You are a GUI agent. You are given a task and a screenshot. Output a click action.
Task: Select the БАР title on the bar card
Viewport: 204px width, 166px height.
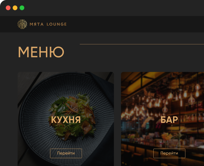(x=169, y=120)
